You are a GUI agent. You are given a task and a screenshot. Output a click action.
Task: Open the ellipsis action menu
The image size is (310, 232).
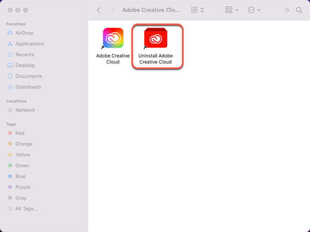coord(254,10)
